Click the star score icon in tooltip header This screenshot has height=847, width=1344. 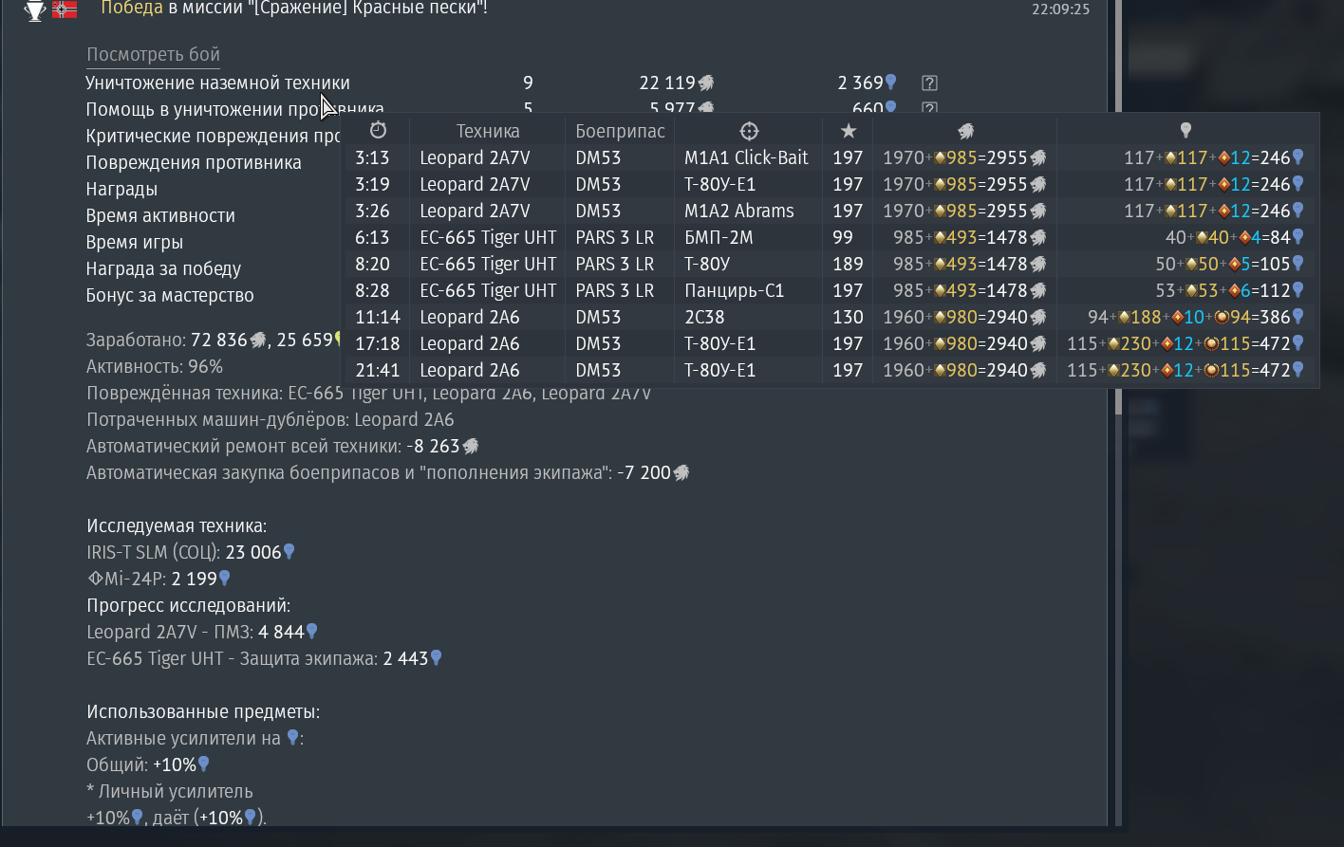pos(849,131)
